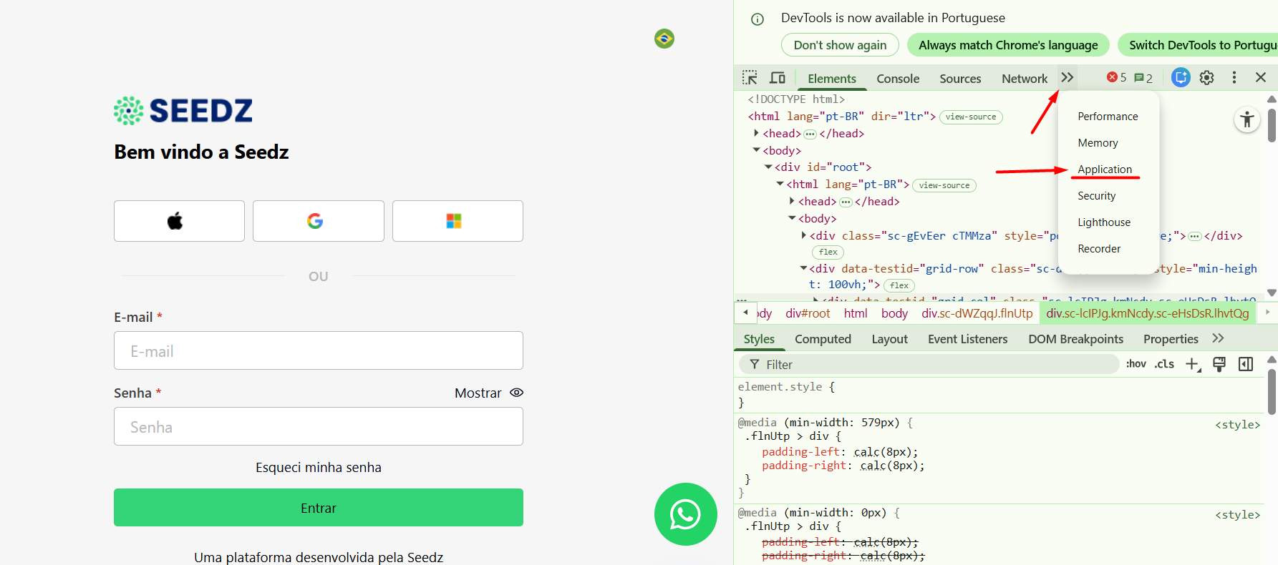This screenshot has height=565, width=1278.
Task: Select Application from the overflow menu
Action: pyautogui.click(x=1105, y=169)
